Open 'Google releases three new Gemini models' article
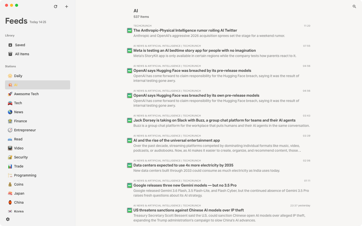 tap(185, 185)
